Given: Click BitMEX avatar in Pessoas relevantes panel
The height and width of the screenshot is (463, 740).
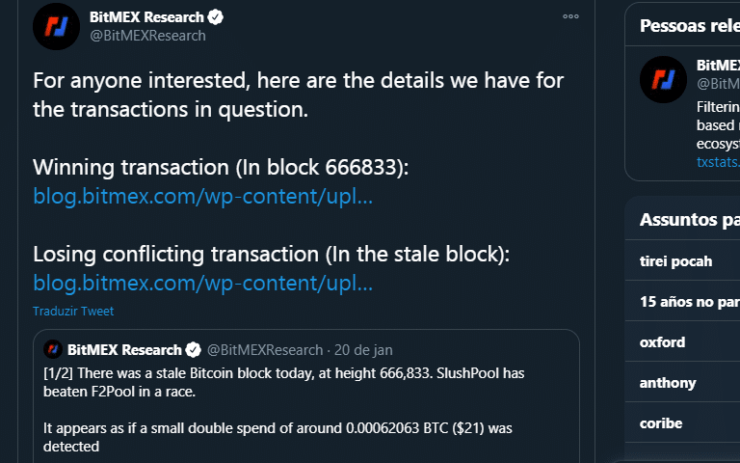Looking at the screenshot, I should [663, 79].
